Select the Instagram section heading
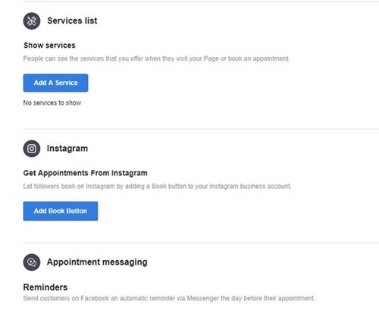The width and height of the screenshot is (379, 314). (x=67, y=149)
